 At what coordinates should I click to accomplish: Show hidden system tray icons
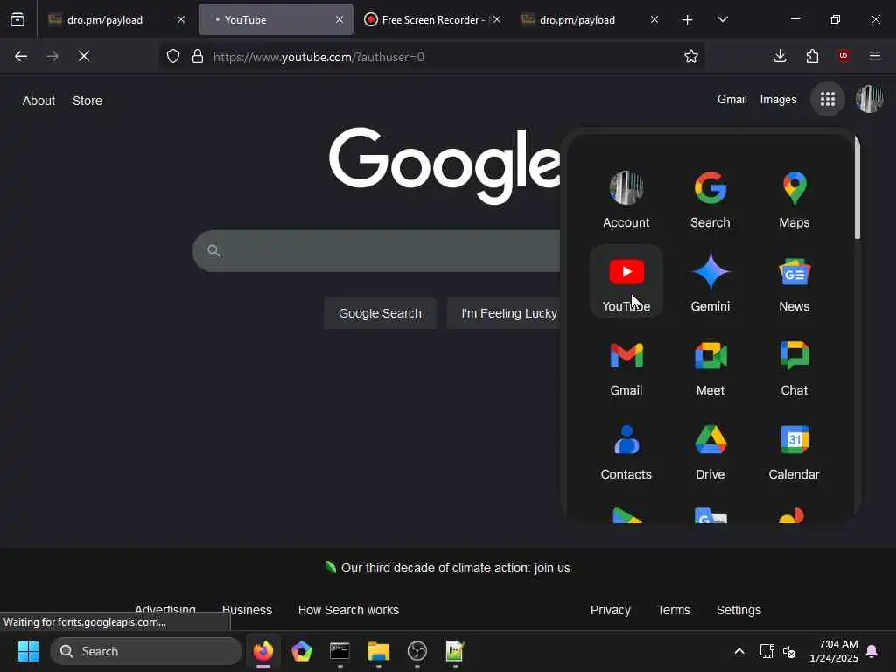(x=738, y=651)
